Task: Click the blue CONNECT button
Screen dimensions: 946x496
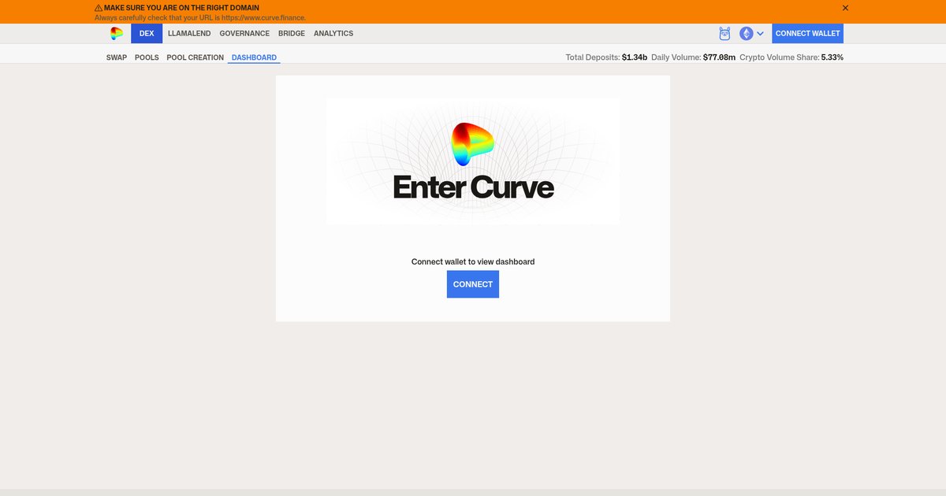Action: pyautogui.click(x=473, y=284)
